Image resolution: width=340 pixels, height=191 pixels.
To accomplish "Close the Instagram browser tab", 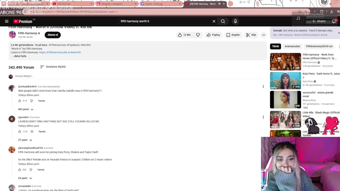I will click(136, 4).
